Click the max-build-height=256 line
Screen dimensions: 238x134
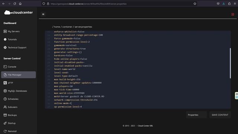[67, 79]
